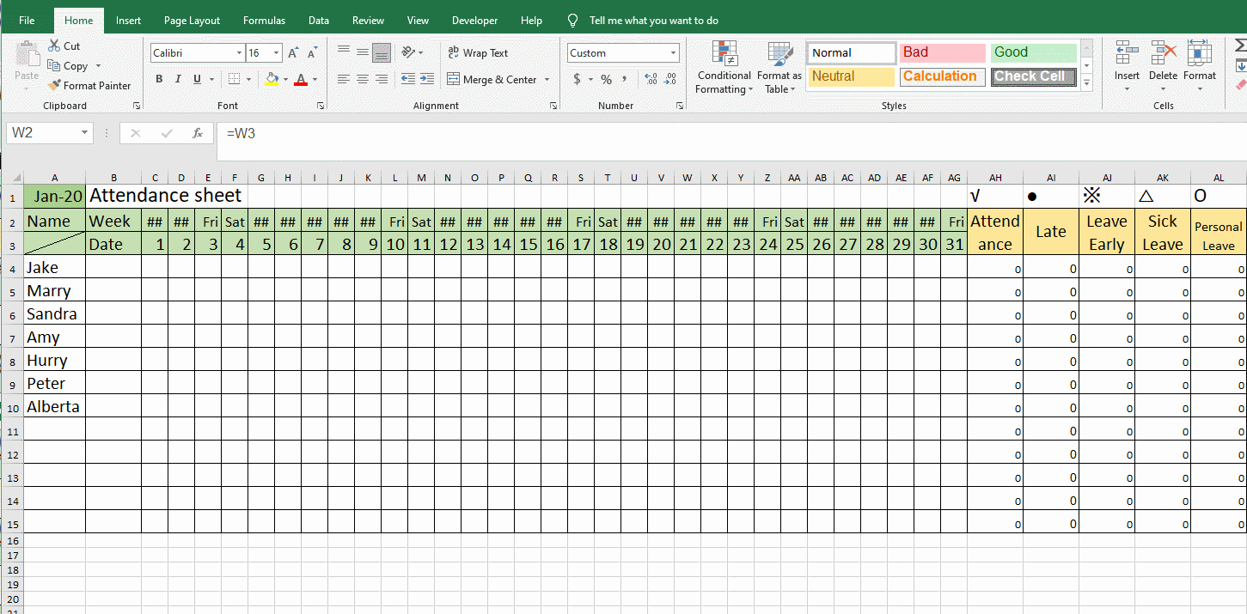The image size is (1247, 614).
Task: Toggle Bold formatting
Action: point(159,79)
